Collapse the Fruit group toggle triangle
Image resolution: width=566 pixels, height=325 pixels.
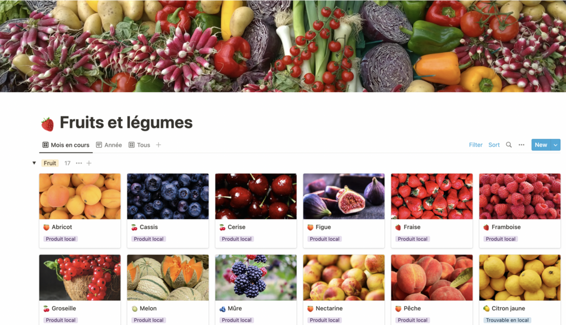[34, 163]
